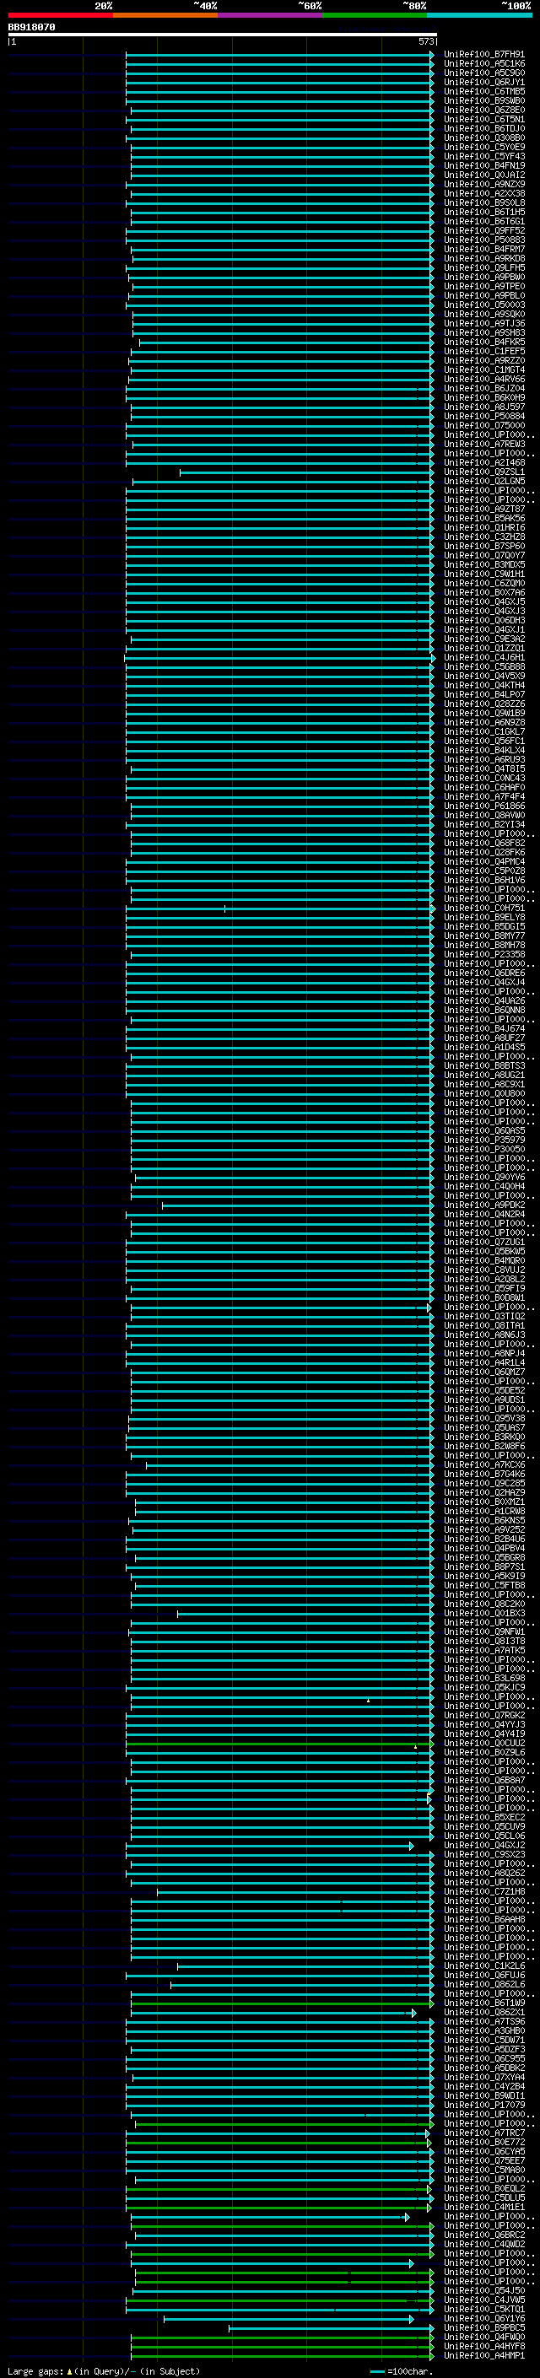Open entry UniRef100_A9ZT87
540x2378 pixels.
click(483, 510)
